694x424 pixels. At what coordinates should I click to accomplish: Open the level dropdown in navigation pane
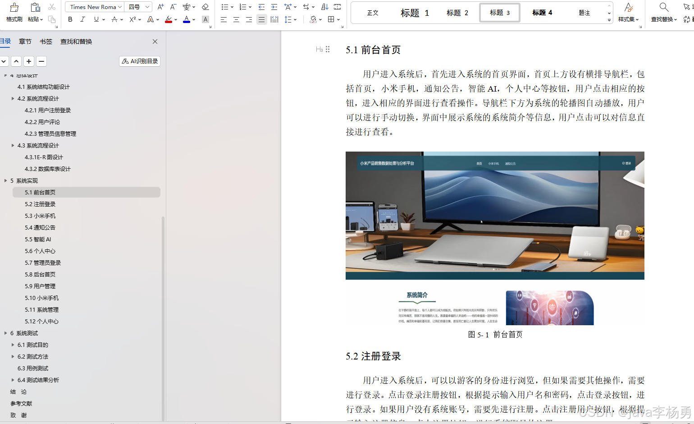click(4, 61)
